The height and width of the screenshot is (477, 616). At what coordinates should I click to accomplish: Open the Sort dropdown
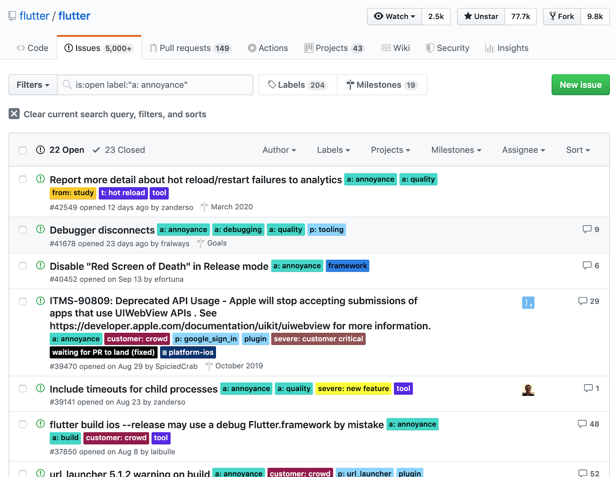(578, 150)
